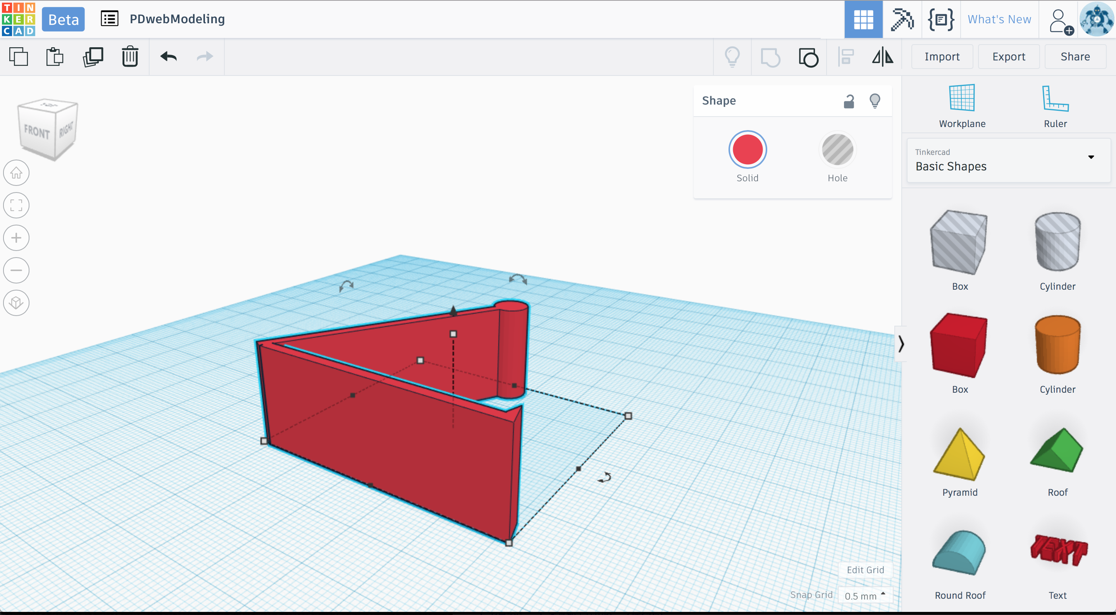Screen dimensions: 1116x615
Task: Click the Export button
Action: click(1008, 57)
